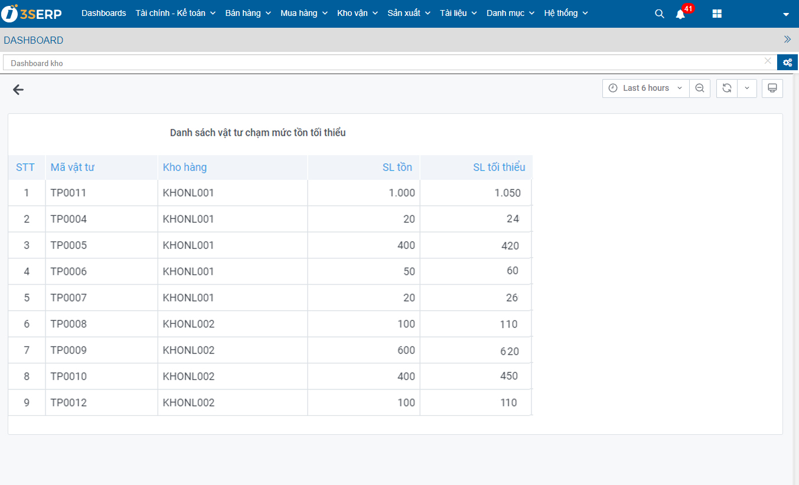Go to Dashboards in top navigation
Viewport: 799px width, 485px height.
click(103, 13)
